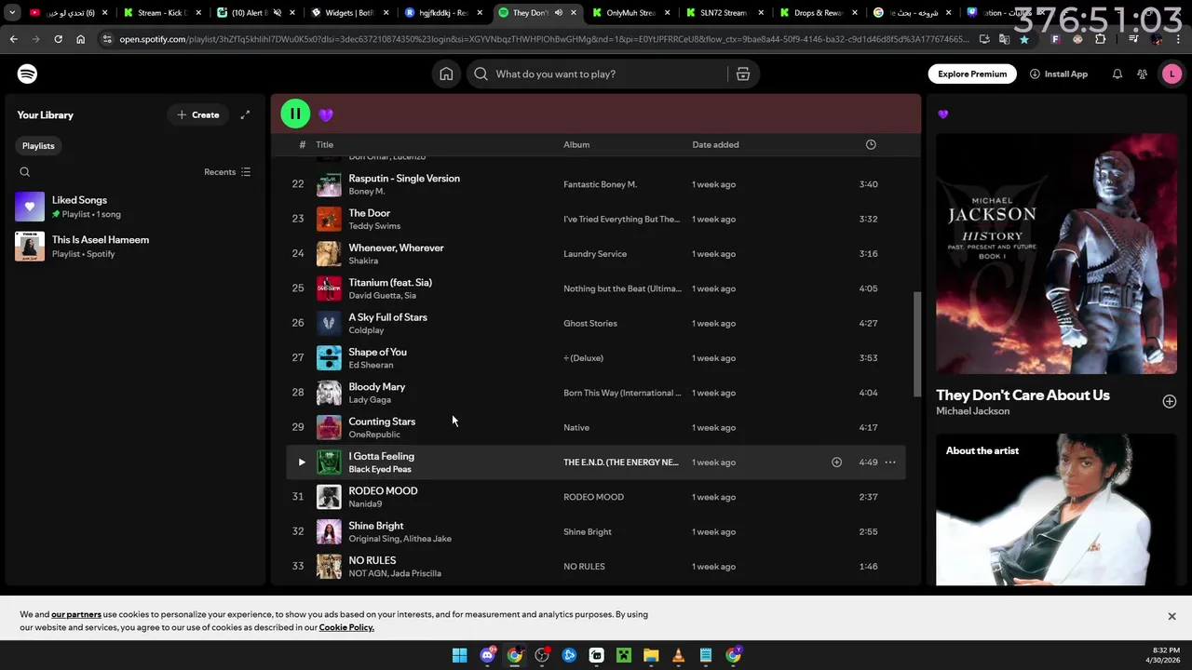Click the playlist vertical scrollbar
This screenshot has width=1192, height=670.
(916, 344)
